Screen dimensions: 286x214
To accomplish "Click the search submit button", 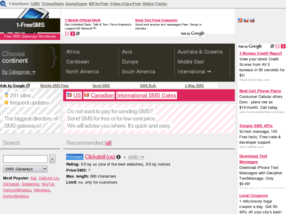I will [x=52, y=159].
